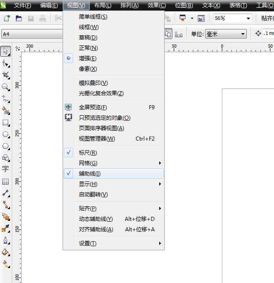Select the Zoom magnifier tool
The height and width of the screenshot is (283, 274).
5,86
